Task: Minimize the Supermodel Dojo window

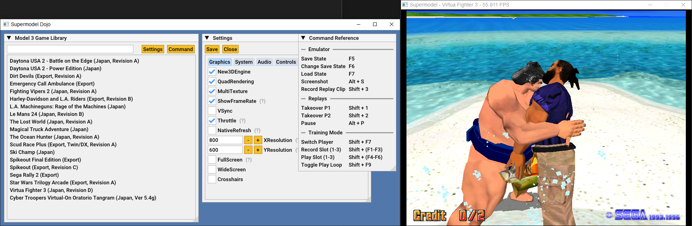Action: 359,24
